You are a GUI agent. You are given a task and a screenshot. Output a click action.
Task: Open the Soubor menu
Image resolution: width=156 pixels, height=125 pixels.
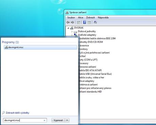coord(71,18)
